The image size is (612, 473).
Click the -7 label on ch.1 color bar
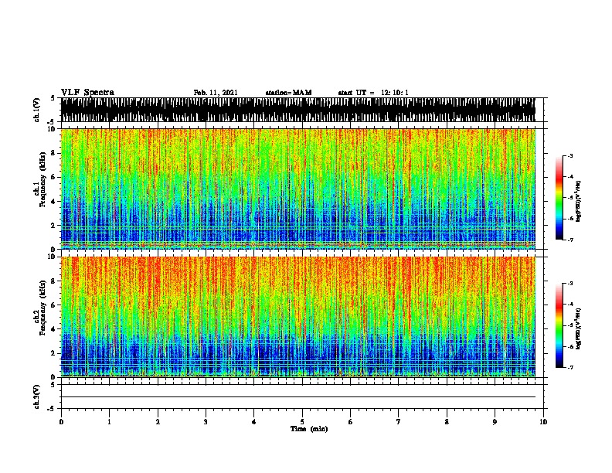pyautogui.click(x=570, y=240)
